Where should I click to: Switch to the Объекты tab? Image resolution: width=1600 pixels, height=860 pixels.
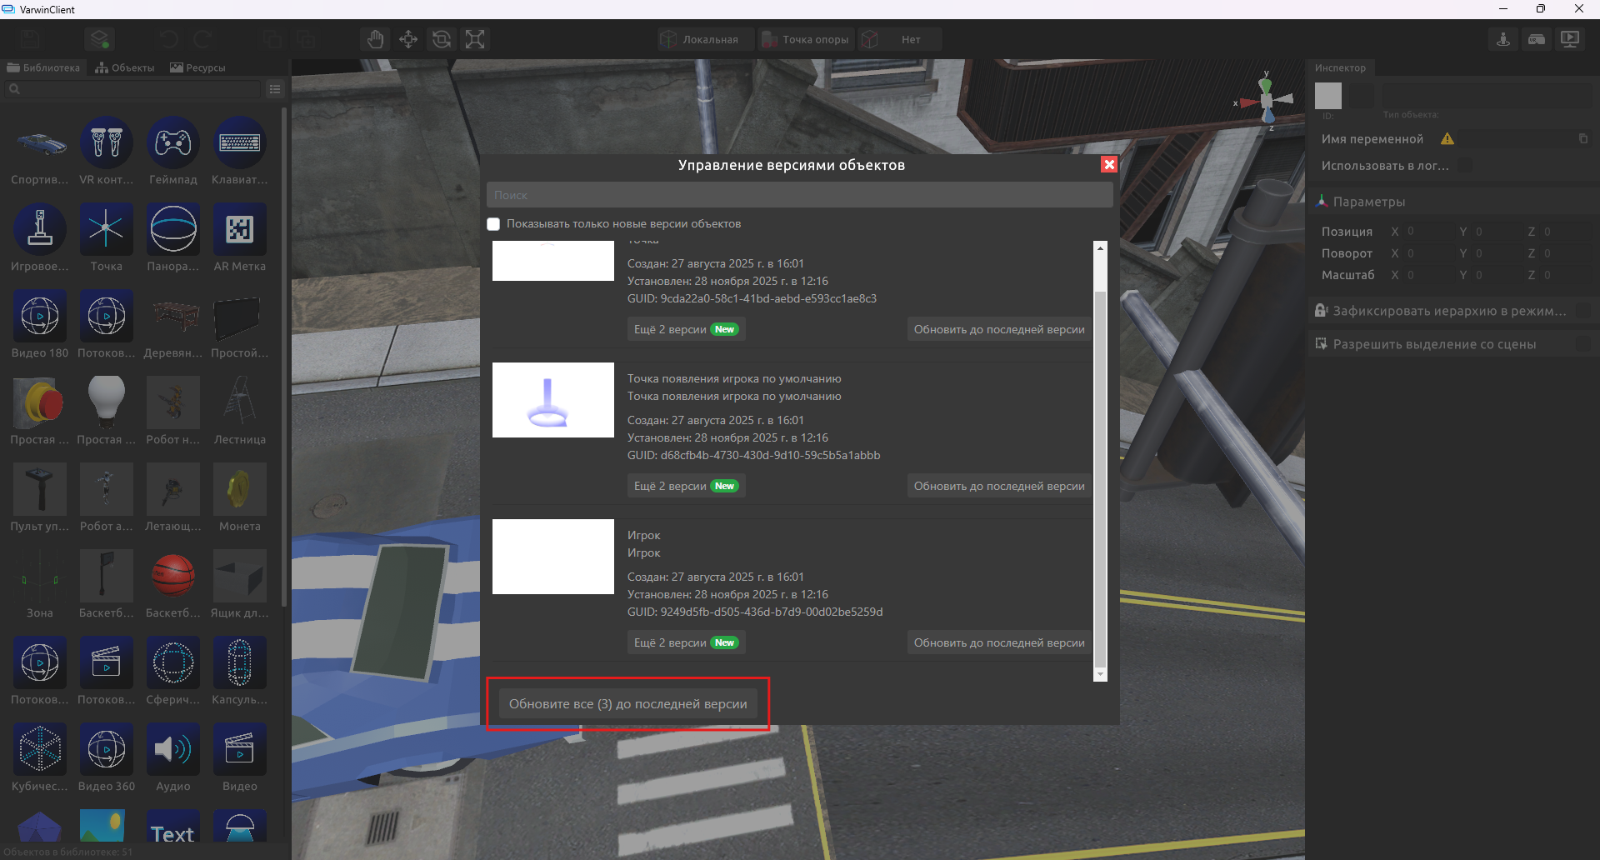(125, 67)
